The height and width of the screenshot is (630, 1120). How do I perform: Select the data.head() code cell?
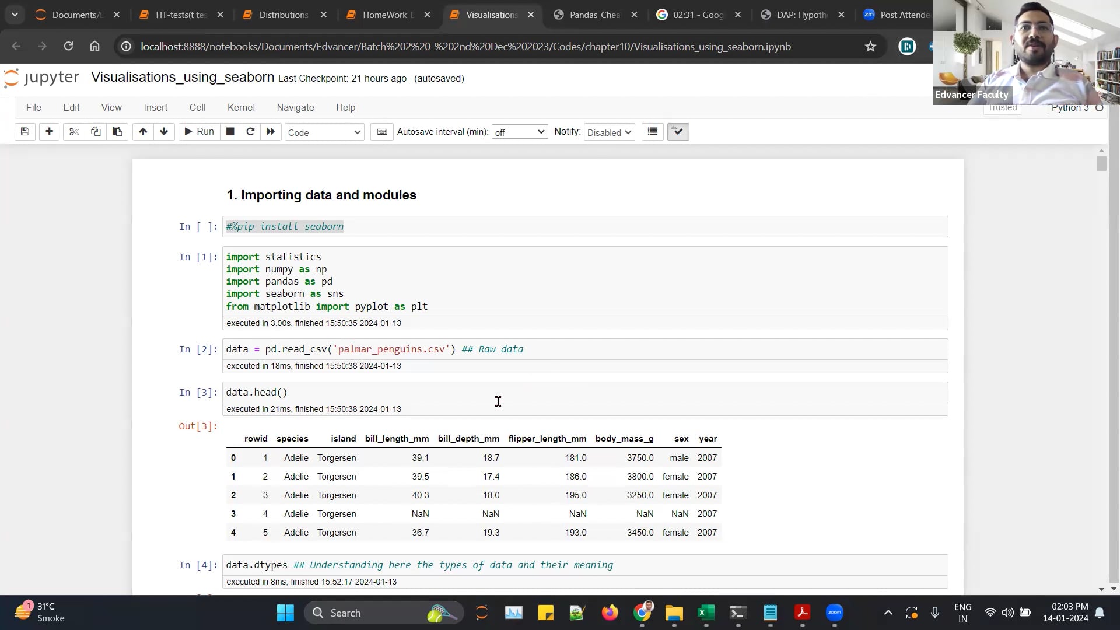click(585, 392)
